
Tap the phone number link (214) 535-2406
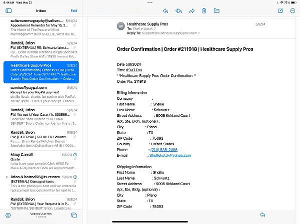[164, 150]
